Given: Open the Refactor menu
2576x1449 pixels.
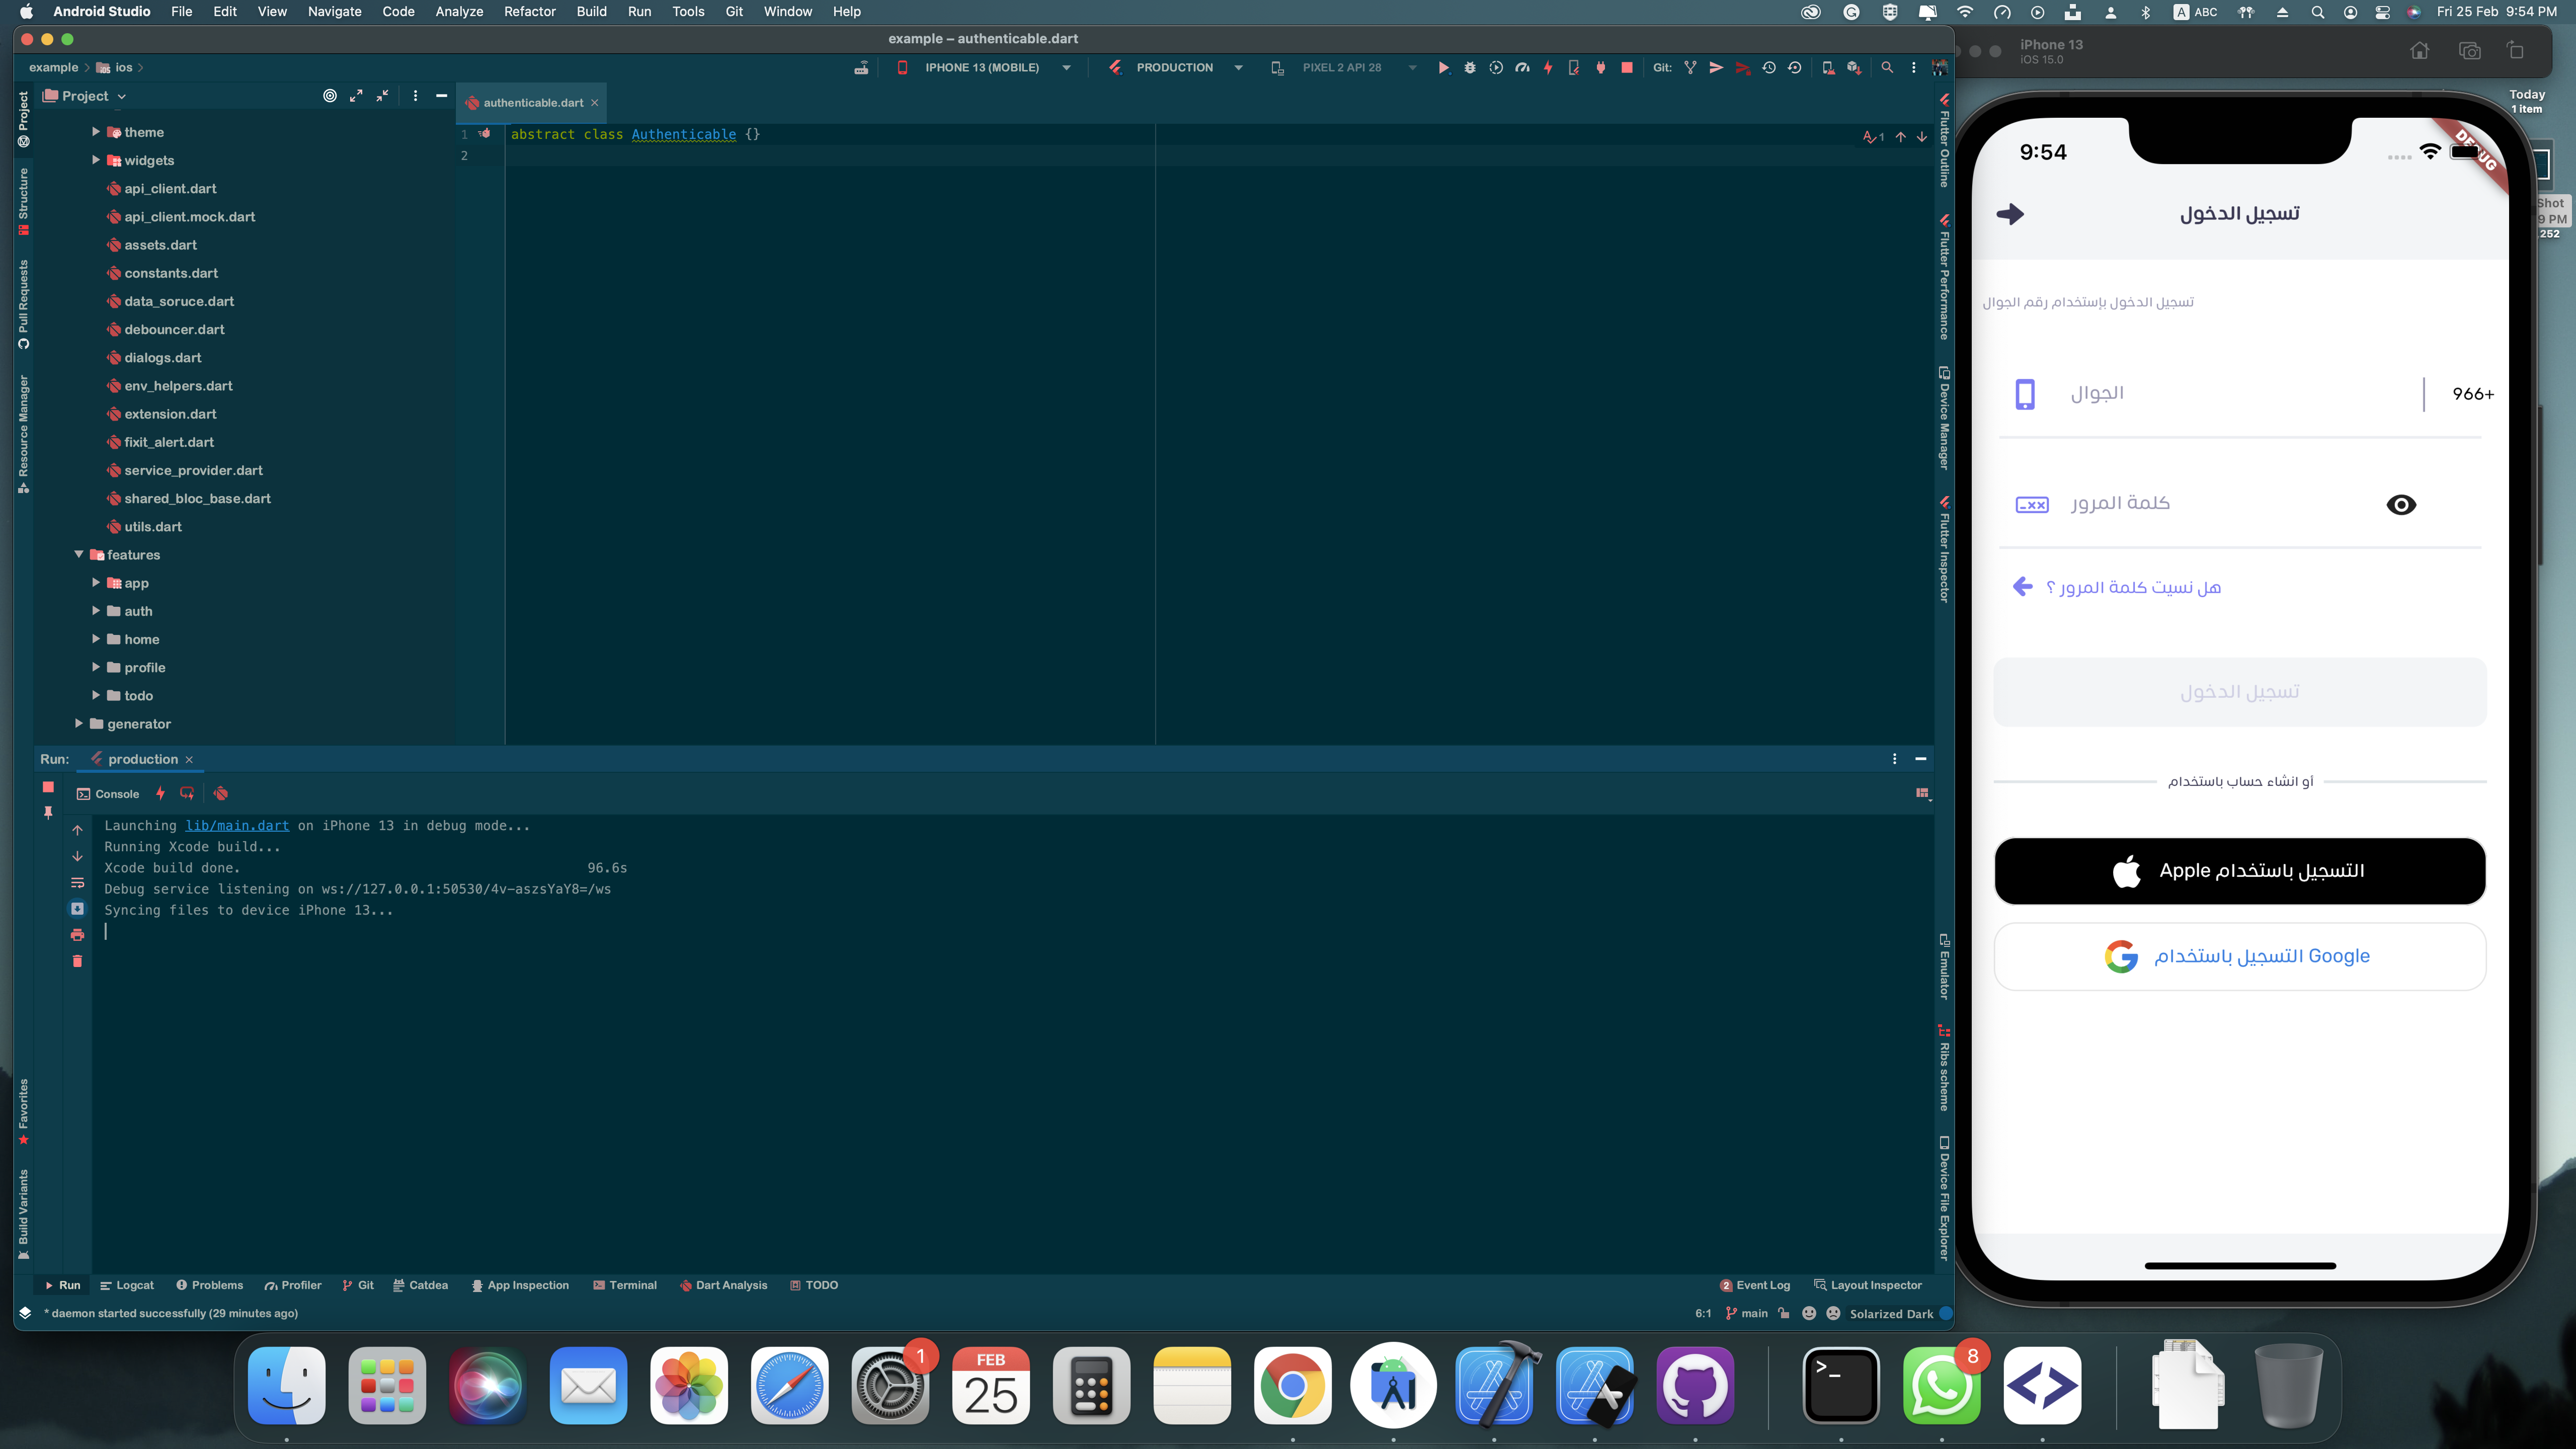Looking at the screenshot, I should (x=529, y=12).
